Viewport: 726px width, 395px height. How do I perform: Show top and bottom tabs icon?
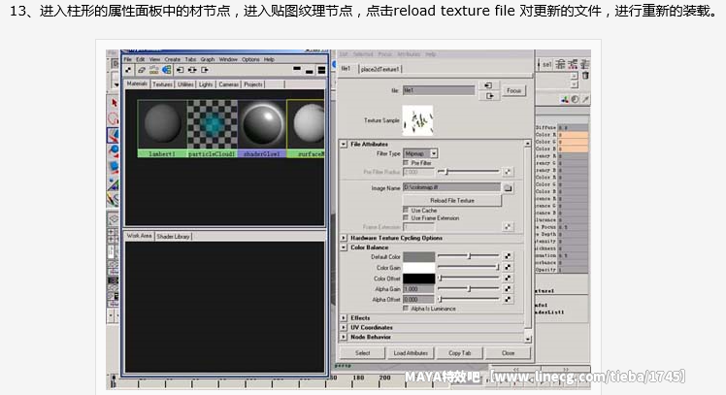[x=321, y=70]
